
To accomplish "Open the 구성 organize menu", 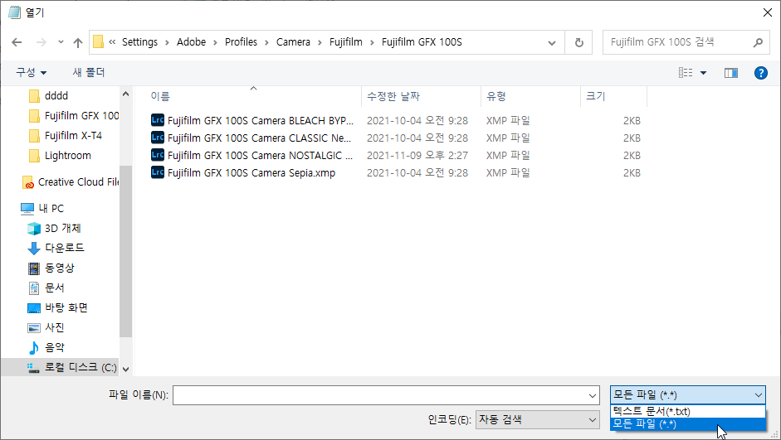I will tap(31, 73).
